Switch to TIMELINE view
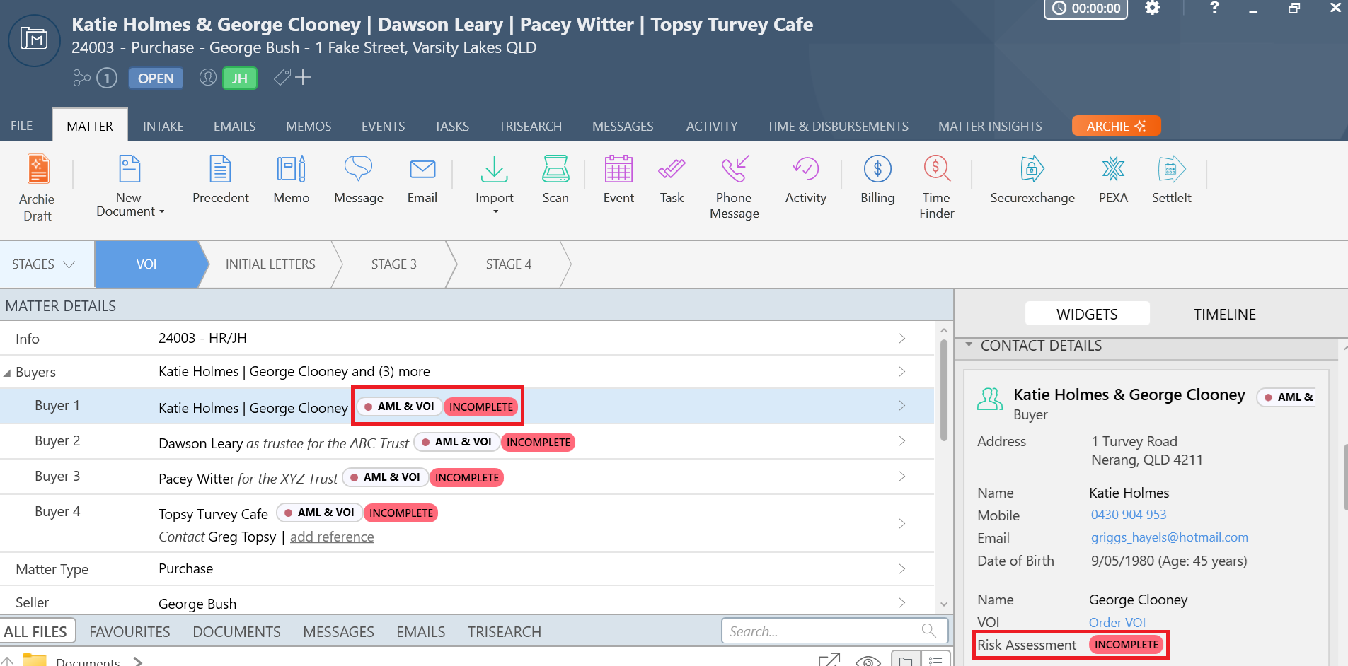Screen dimensions: 1348x666 (x=1225, y=314)
